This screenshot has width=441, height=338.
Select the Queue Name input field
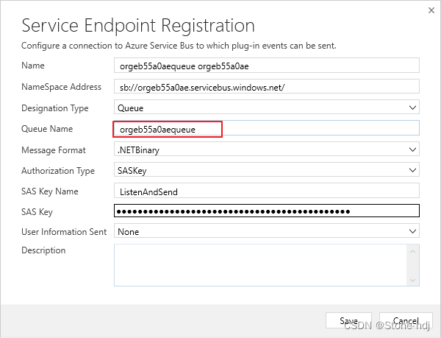(267, 128)
